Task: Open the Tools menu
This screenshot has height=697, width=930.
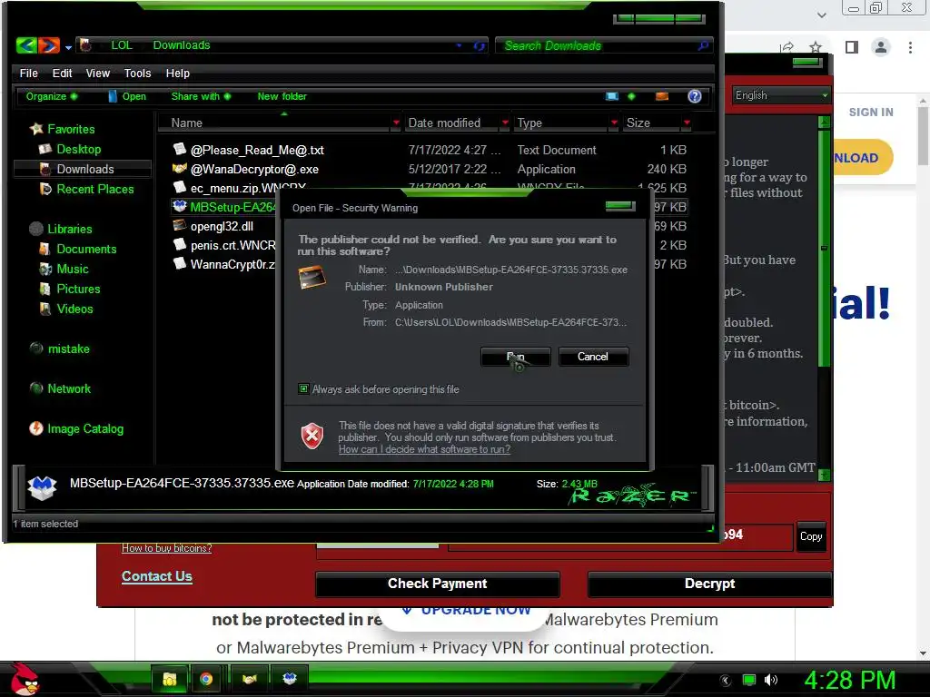Action: [x=138, y=73]
